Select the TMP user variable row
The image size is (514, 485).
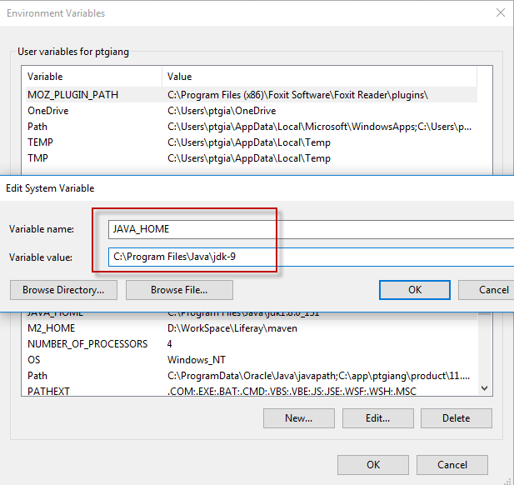[38, 158]
